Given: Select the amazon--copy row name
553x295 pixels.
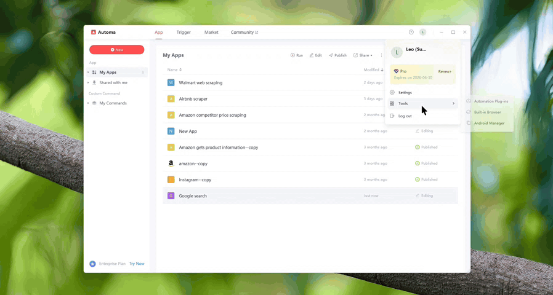Looking at the screenshot, I should (x=193, y=163).
